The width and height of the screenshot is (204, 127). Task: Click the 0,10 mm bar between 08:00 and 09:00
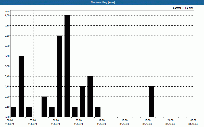tap(75, 112)
